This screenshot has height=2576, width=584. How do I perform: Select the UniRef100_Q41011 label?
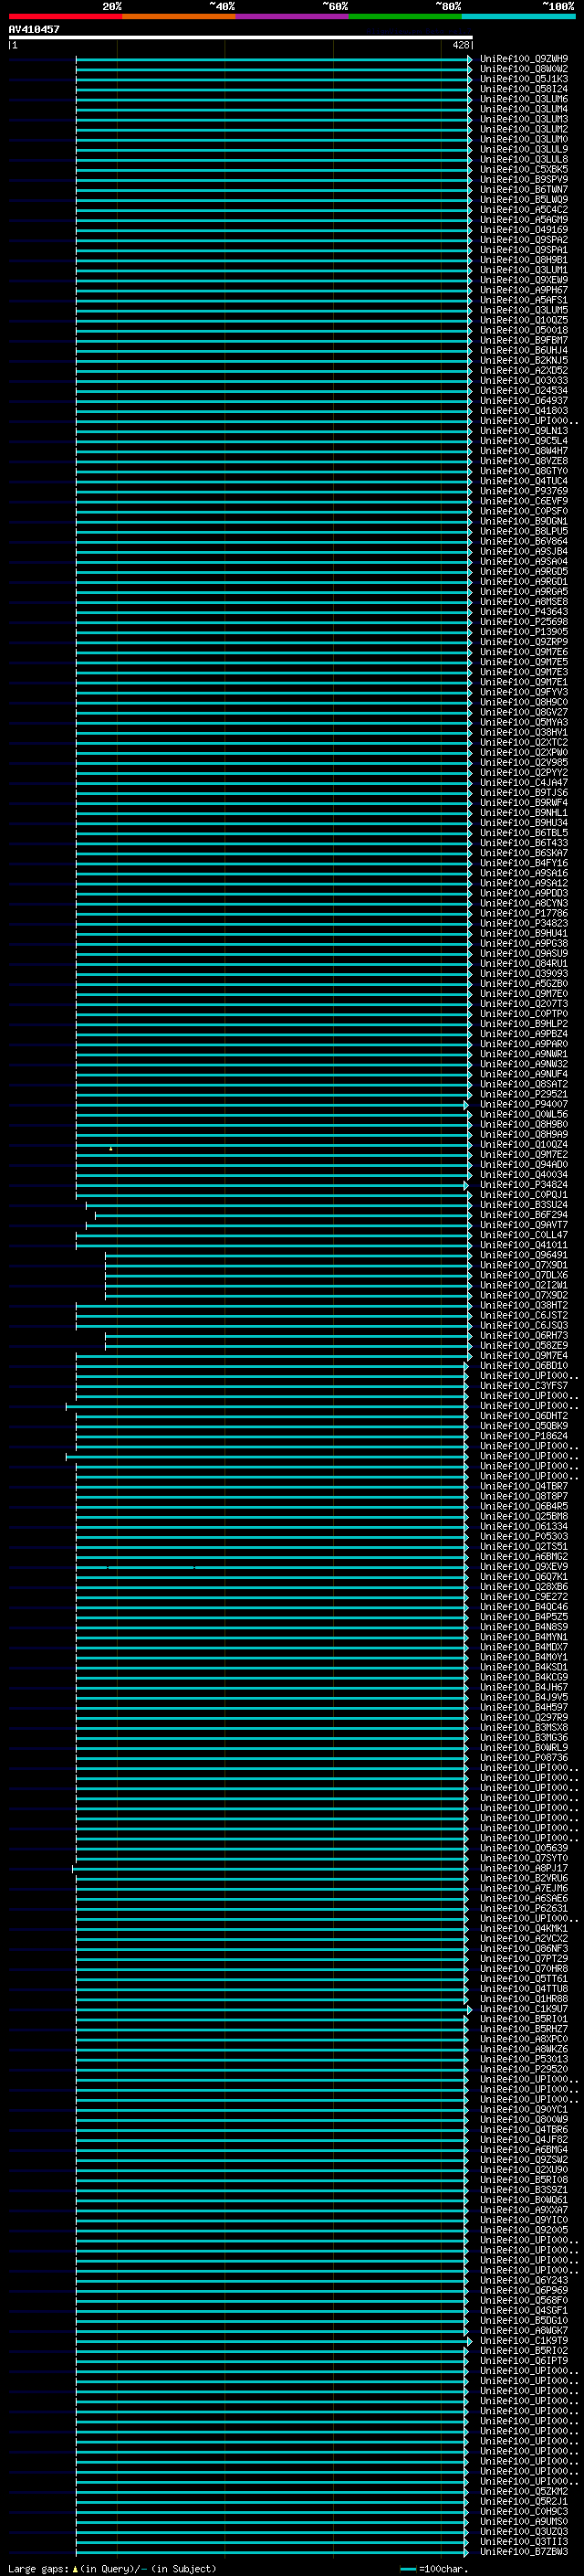[x=524, y=1245]
